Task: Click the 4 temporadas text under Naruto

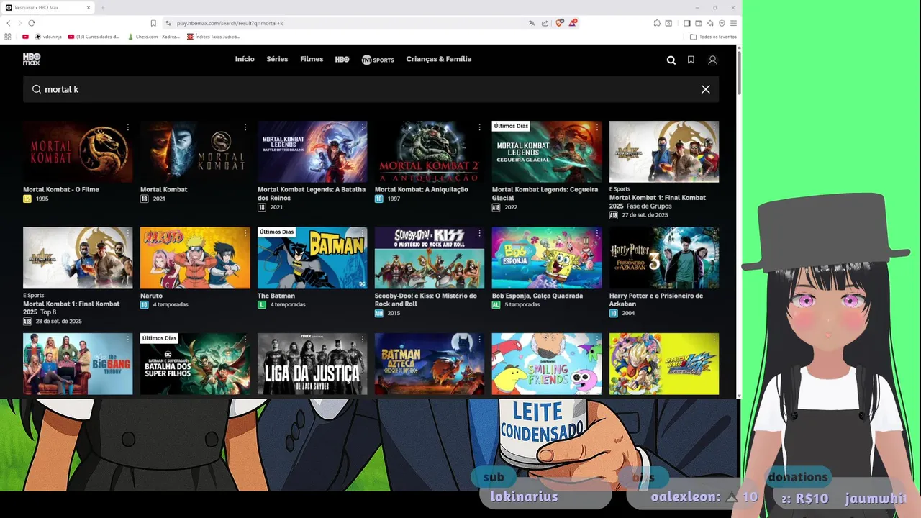Action: pos(170,305)
